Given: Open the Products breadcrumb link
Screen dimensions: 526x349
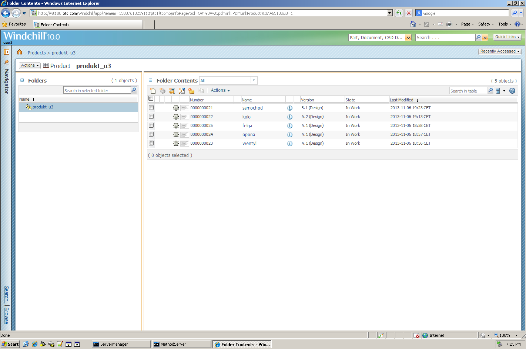Looking at the screenshot, I should tap(37, 53).
